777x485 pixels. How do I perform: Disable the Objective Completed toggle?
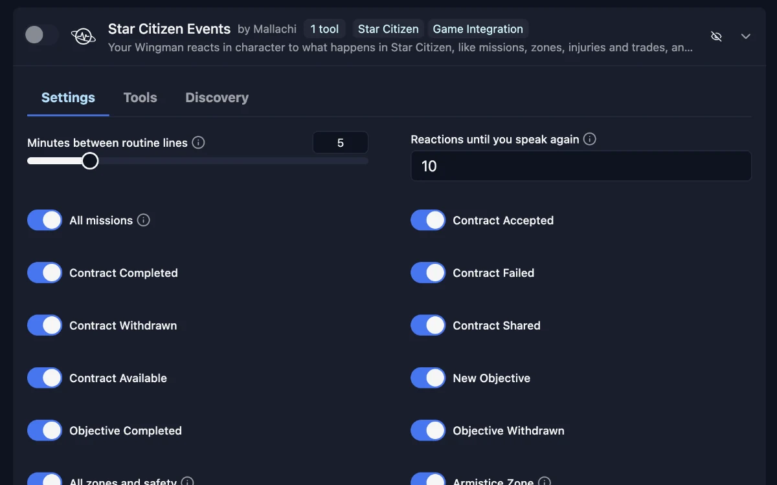point(45,431)
